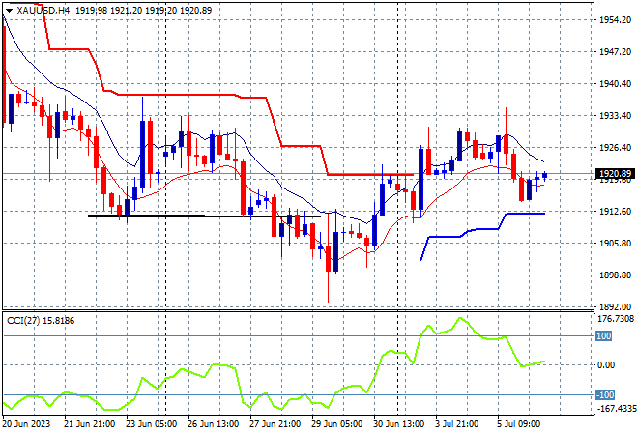This screenshot has width=638, height=435.
Task: Click the CCI minimum value -167.4335
Action: tap(616, 408)
